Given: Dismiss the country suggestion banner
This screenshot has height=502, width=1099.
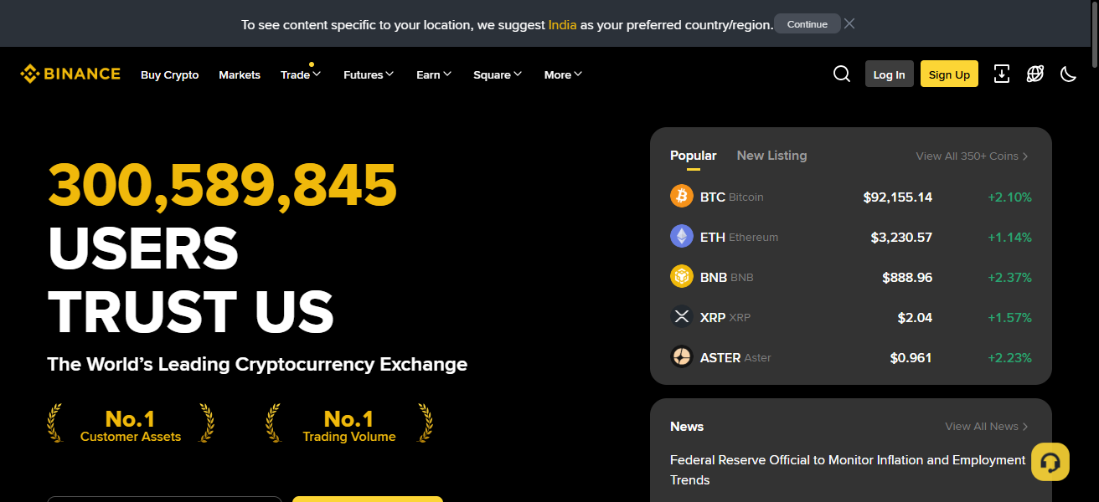Looking at the screenshot, I should point(849,23).
